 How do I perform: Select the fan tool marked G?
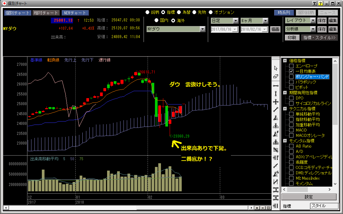[276, 174]
